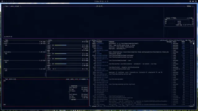Select the quickshell process row

pos(142,43)
